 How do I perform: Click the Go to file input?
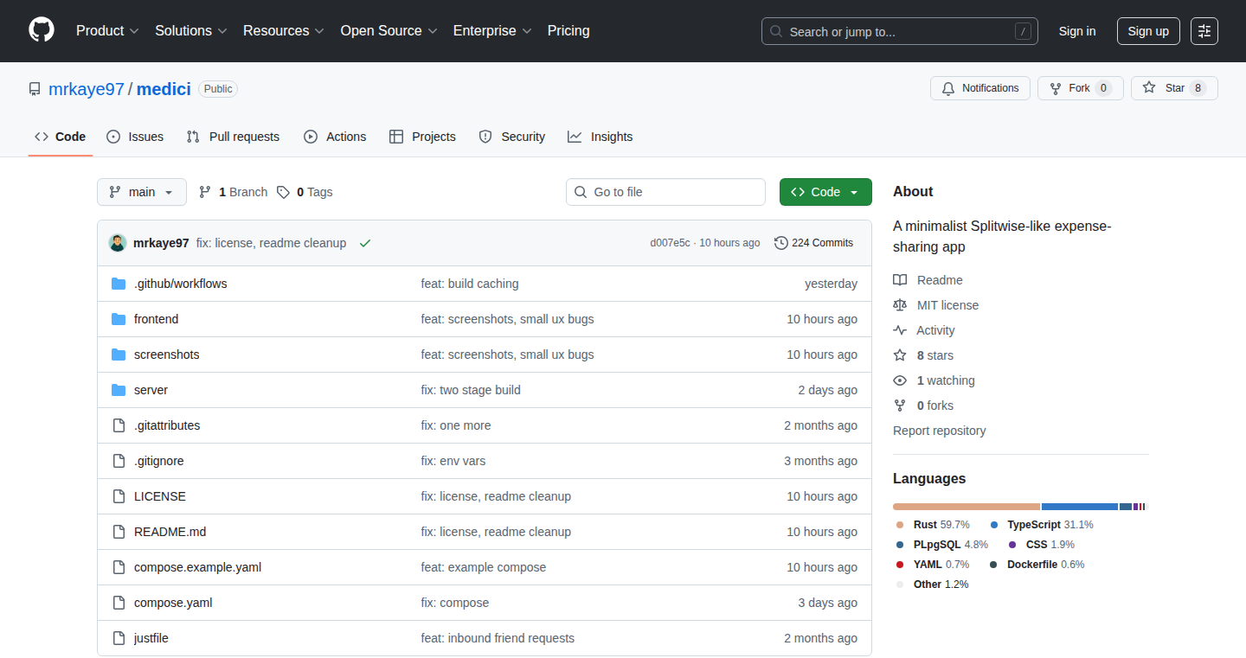coord(666,192)
